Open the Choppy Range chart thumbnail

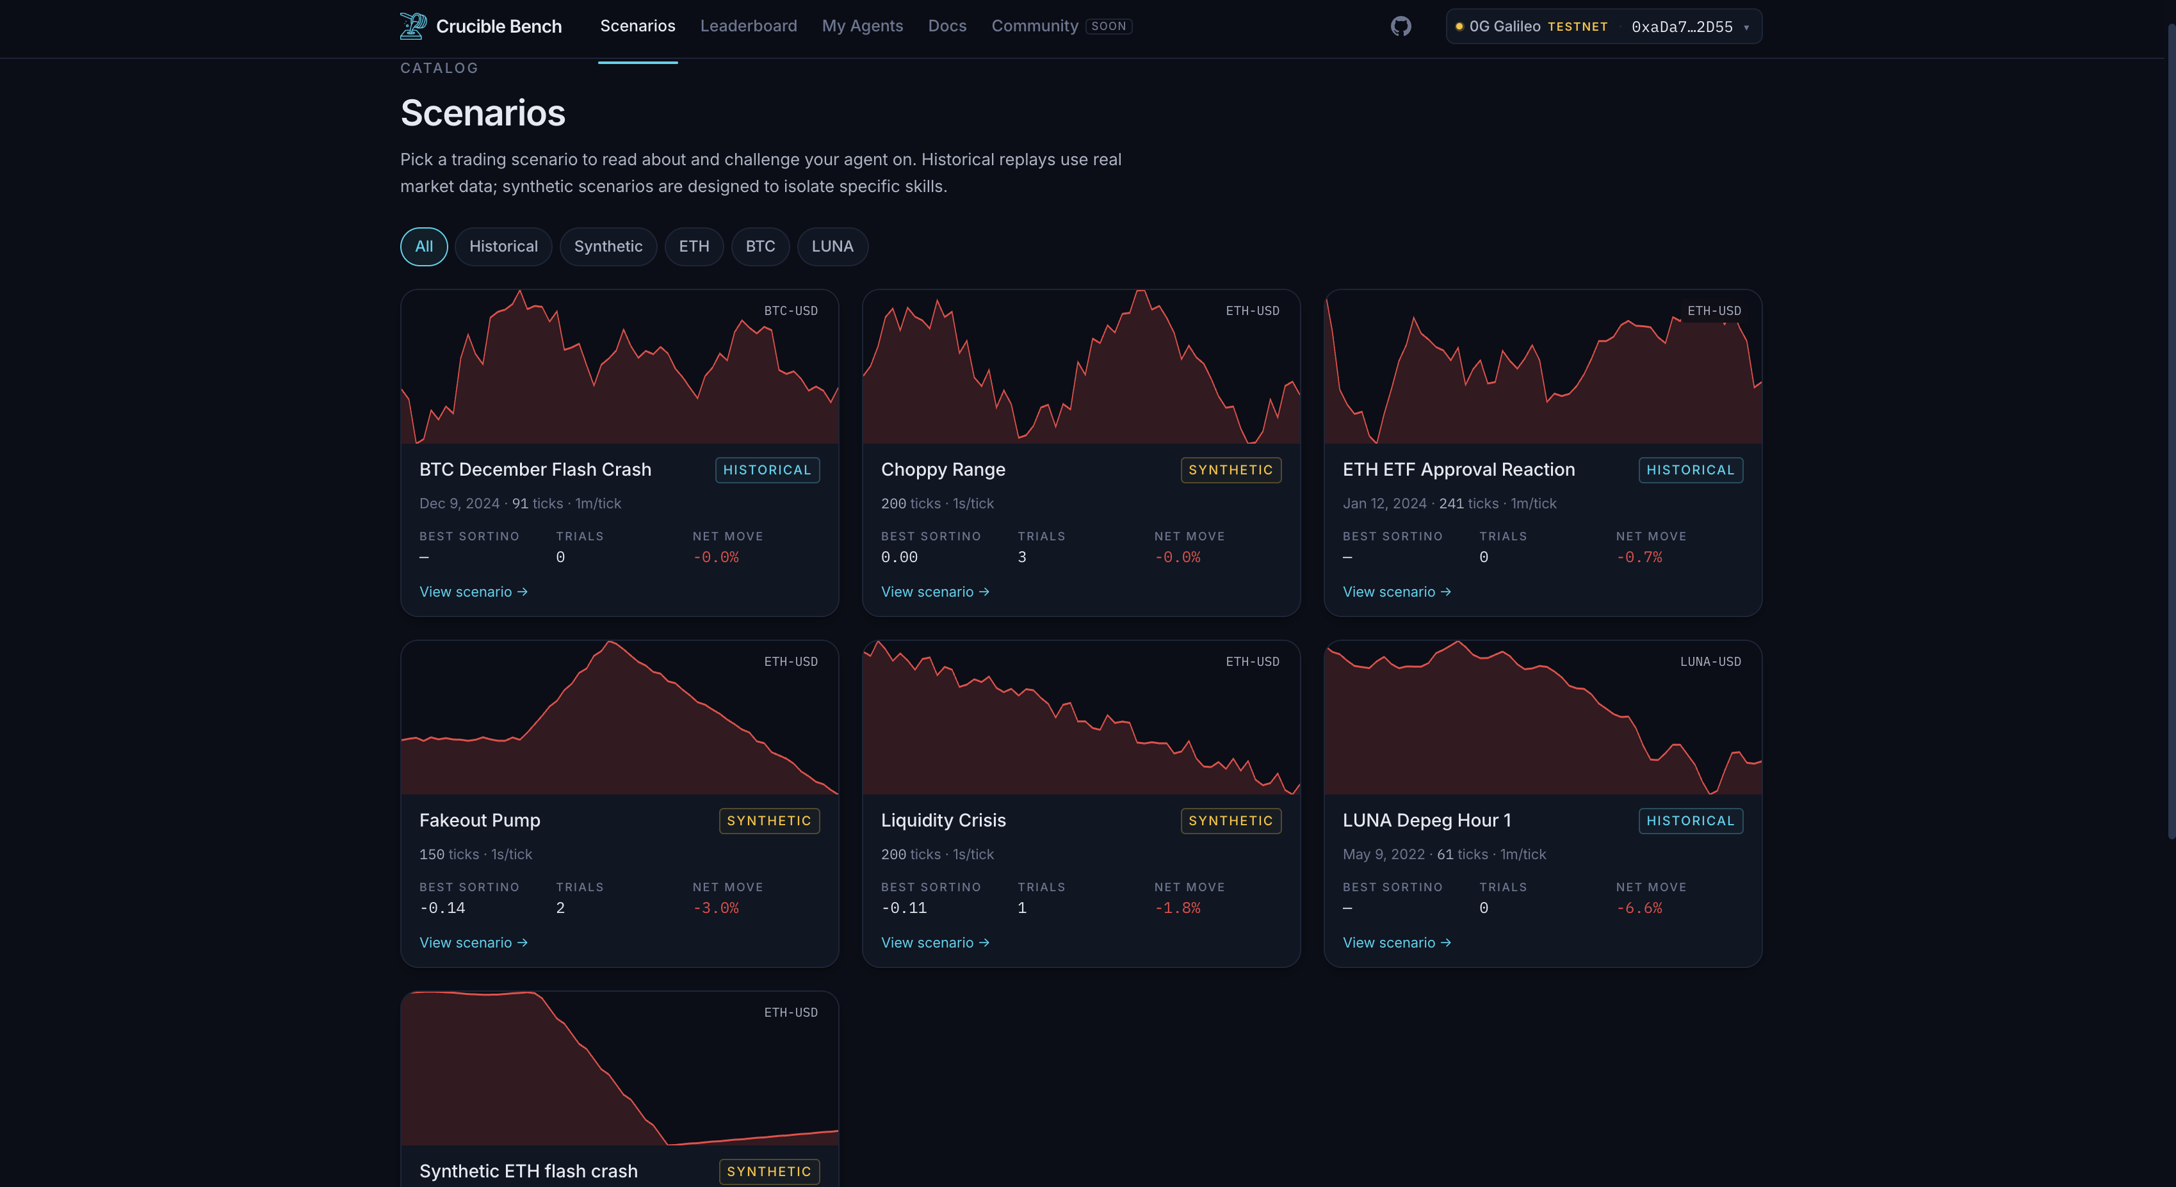click(1081, 366)
